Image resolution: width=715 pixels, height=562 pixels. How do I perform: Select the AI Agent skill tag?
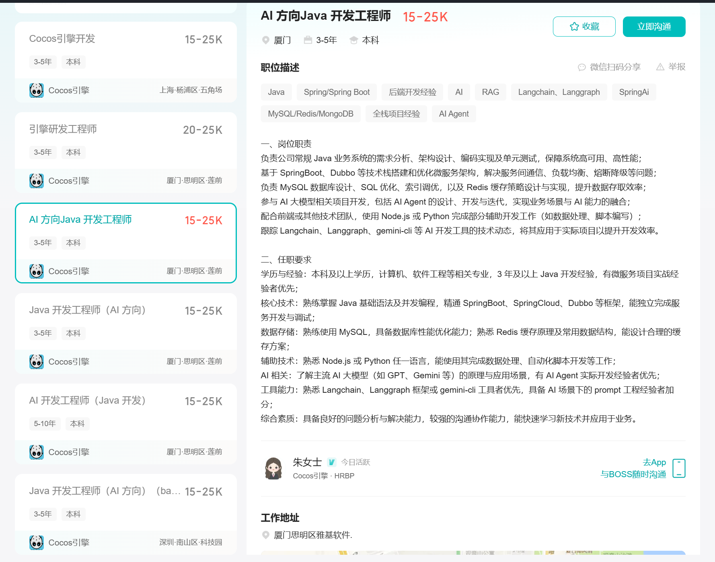pyautogui.click(x=454, y=114)
